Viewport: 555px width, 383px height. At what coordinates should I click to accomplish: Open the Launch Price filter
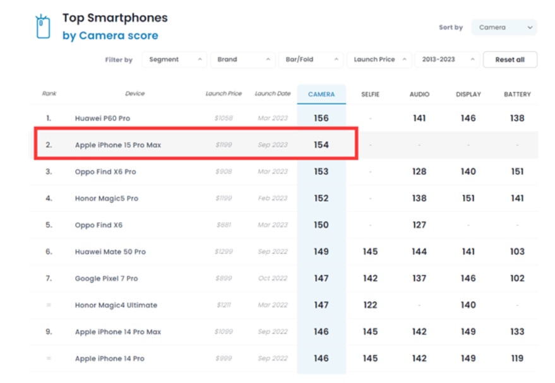click(379, 59)
